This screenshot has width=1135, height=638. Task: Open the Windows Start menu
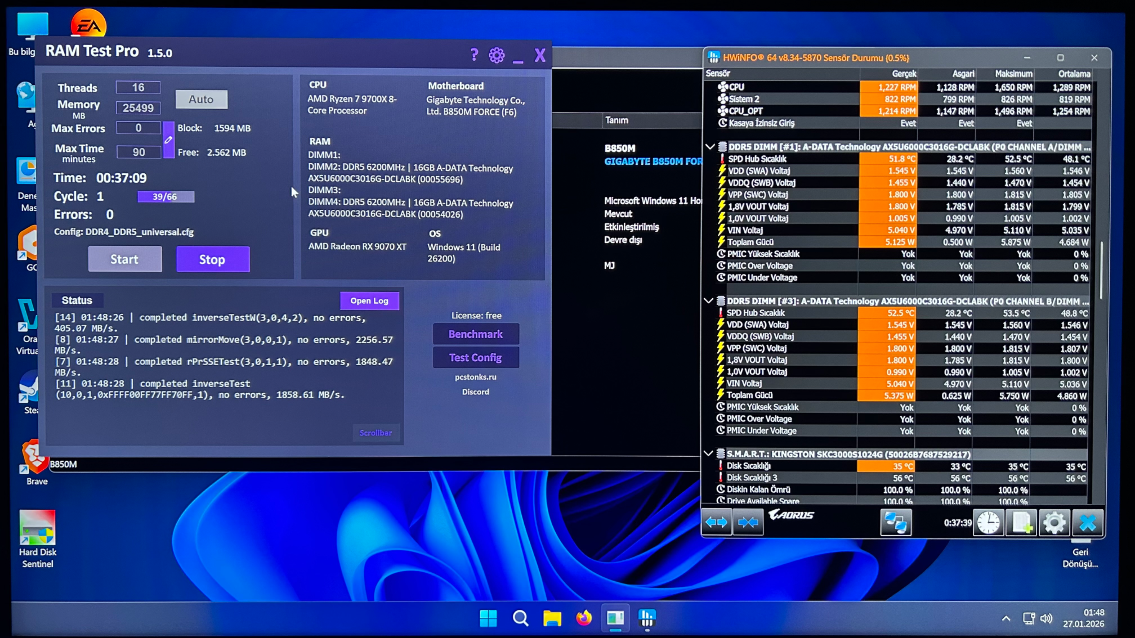(488, 618)
